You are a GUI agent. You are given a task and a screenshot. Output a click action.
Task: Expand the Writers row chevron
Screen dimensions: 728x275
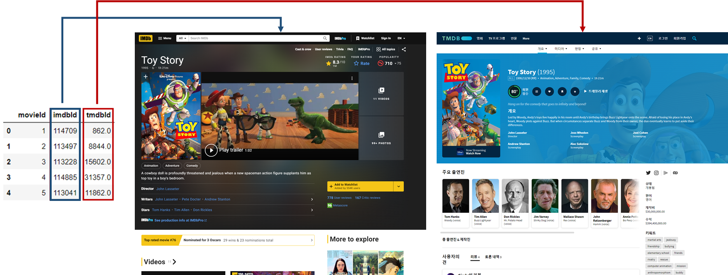click(312, 199)
